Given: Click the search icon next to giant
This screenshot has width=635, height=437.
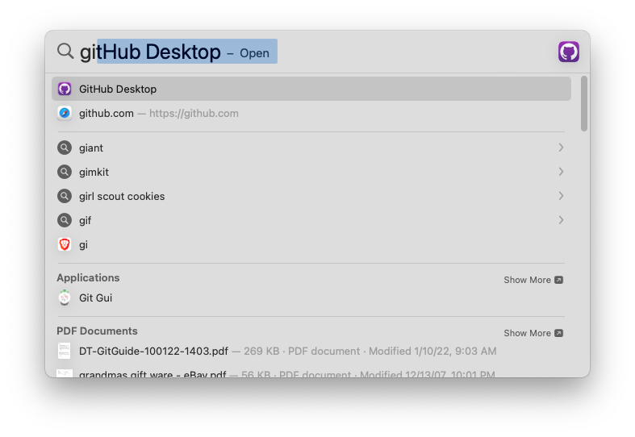Looking at the screenshot, I should click(65, 148).
